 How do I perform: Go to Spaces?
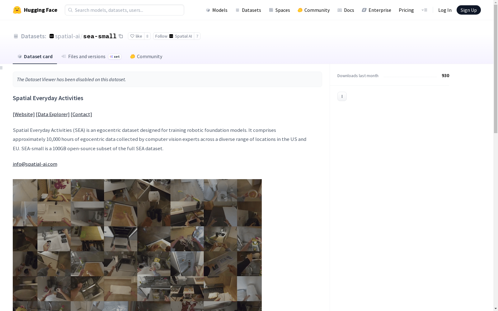pos(280,10)
